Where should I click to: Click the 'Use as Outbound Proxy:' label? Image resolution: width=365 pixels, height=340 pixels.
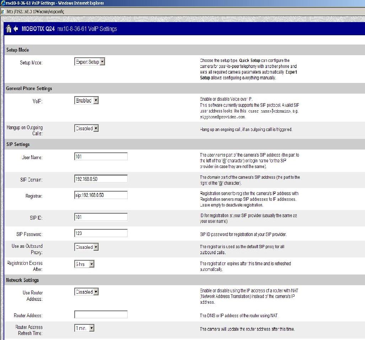coord(27,249)
